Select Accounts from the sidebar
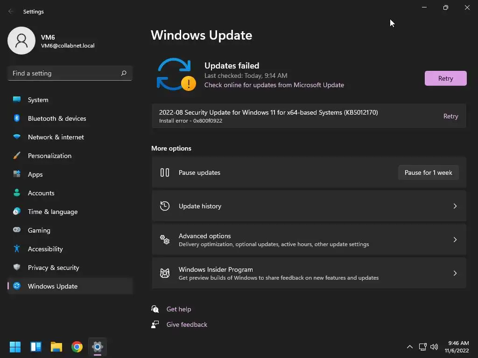The height and width of the screenshot is (358, 478). [70, 193]
